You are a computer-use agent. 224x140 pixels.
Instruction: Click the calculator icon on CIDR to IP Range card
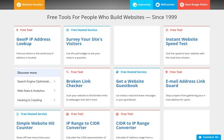[117, 114]
